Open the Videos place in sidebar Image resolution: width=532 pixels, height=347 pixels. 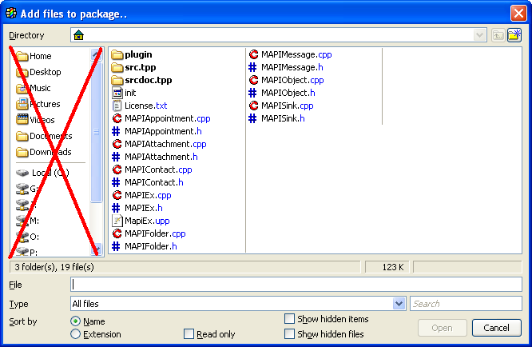point(42,120)
